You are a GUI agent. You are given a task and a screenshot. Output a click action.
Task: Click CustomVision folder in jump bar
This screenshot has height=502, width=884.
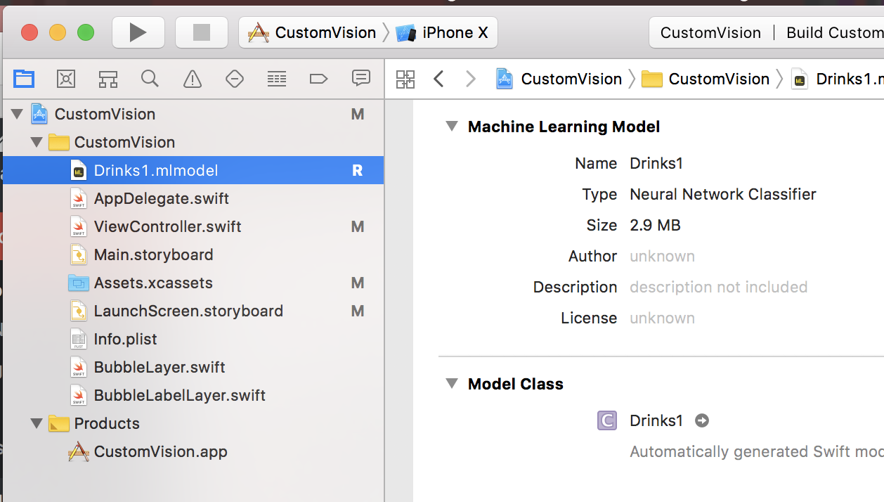(x=706, y=79)
